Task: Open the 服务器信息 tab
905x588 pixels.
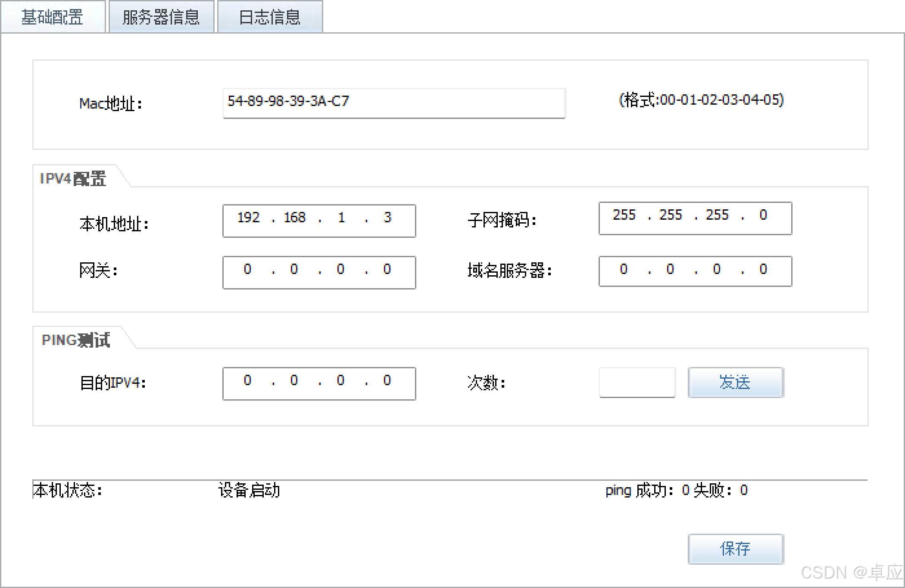Action: [161, 17]
